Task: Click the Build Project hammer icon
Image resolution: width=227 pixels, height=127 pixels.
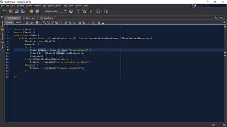Action: (78, 11)
